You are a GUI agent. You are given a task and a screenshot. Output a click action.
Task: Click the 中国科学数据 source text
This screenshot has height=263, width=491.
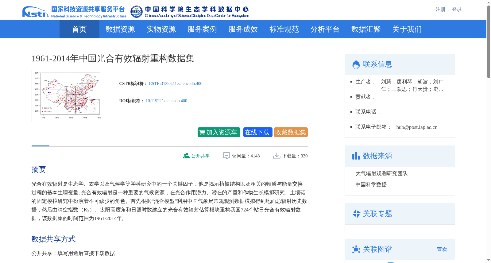(x=371, y=185)
